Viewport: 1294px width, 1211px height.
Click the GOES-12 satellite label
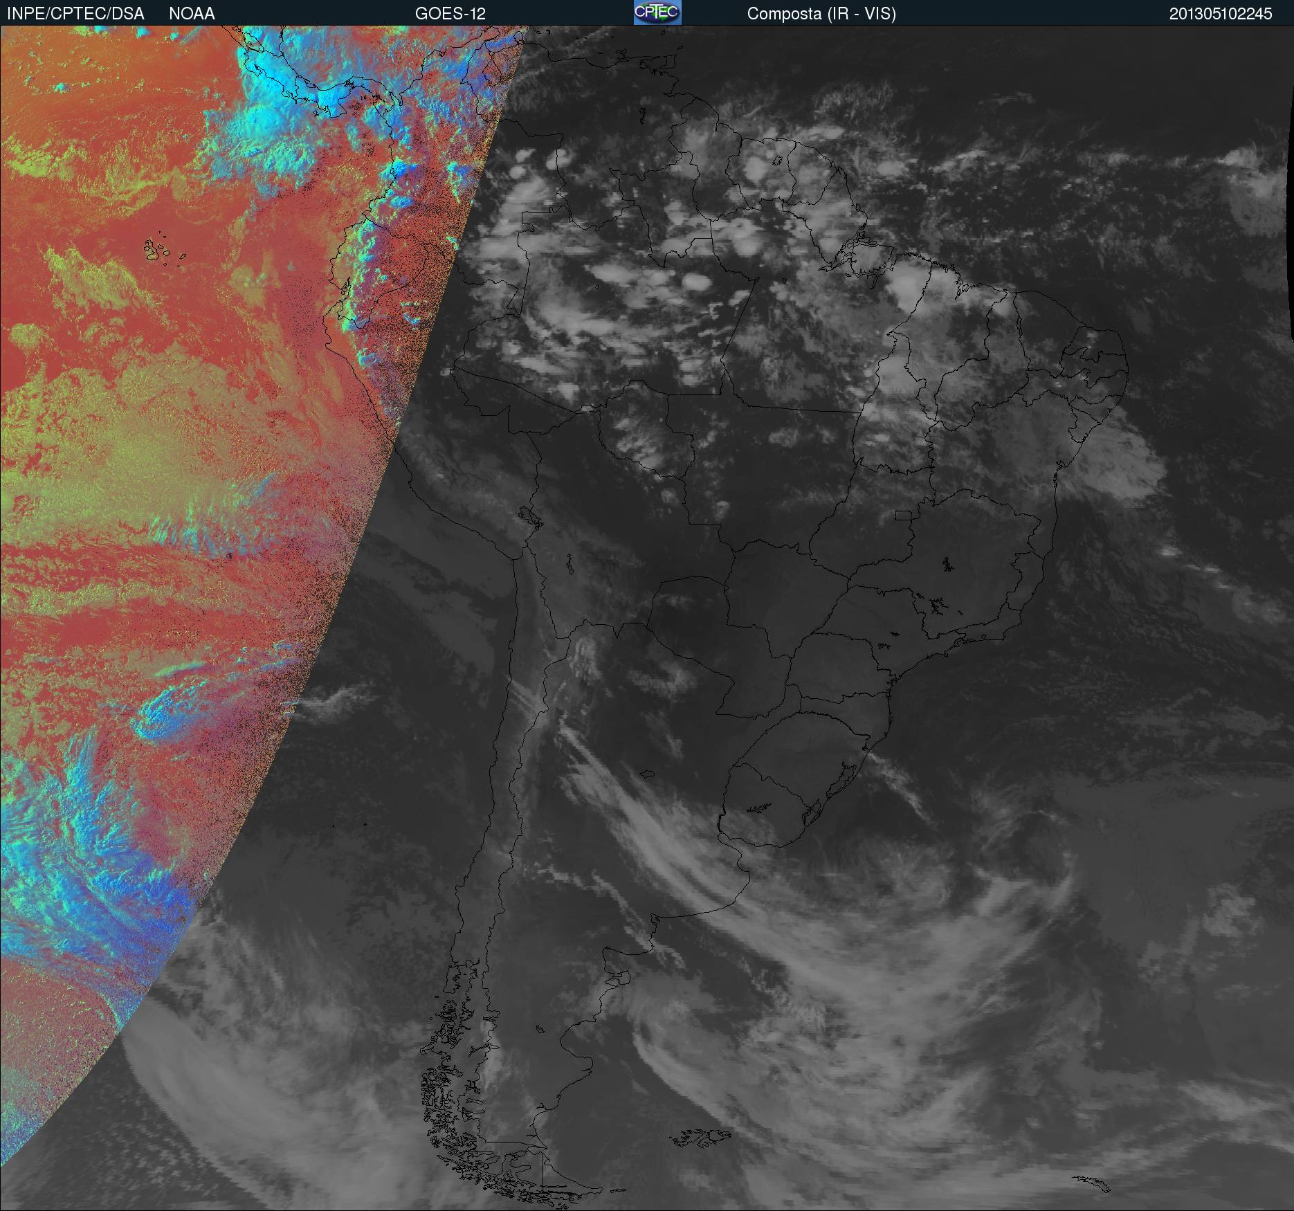point(450,14)
